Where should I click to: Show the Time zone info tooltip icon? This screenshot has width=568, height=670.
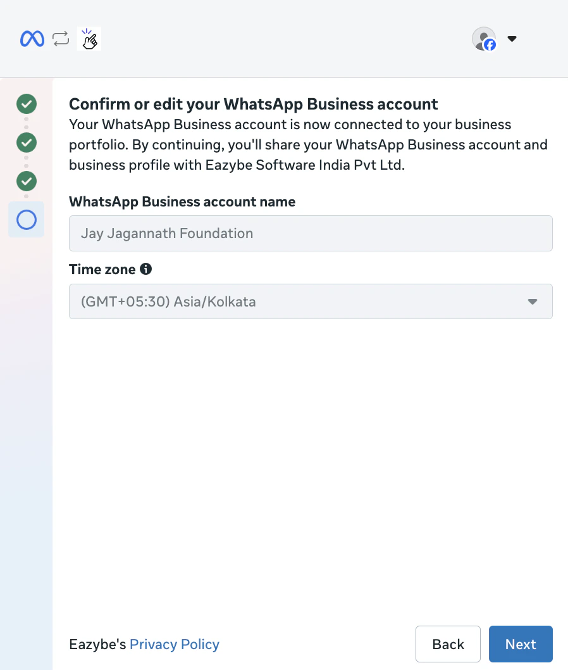[146, 269]
